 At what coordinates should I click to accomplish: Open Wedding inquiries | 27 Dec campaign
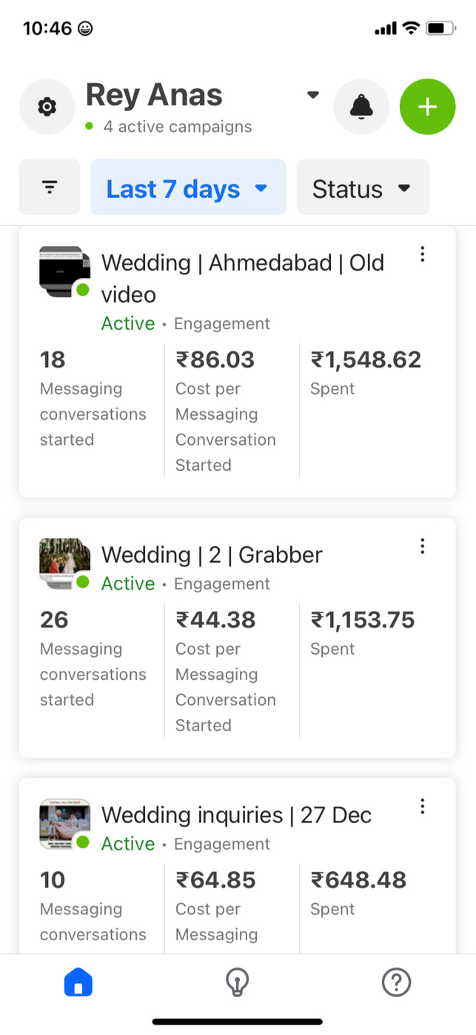tap(236, 815)
